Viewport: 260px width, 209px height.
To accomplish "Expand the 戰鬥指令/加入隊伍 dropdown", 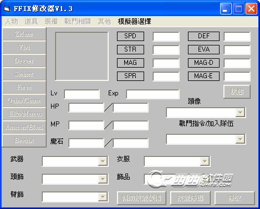I will [x=240, y=139].
